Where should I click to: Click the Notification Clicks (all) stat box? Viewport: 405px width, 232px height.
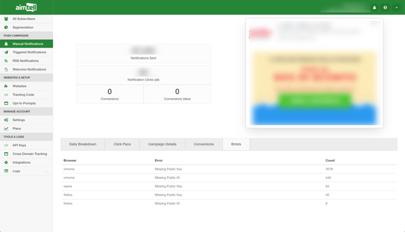pyautogui.click(x=144, y=75)
